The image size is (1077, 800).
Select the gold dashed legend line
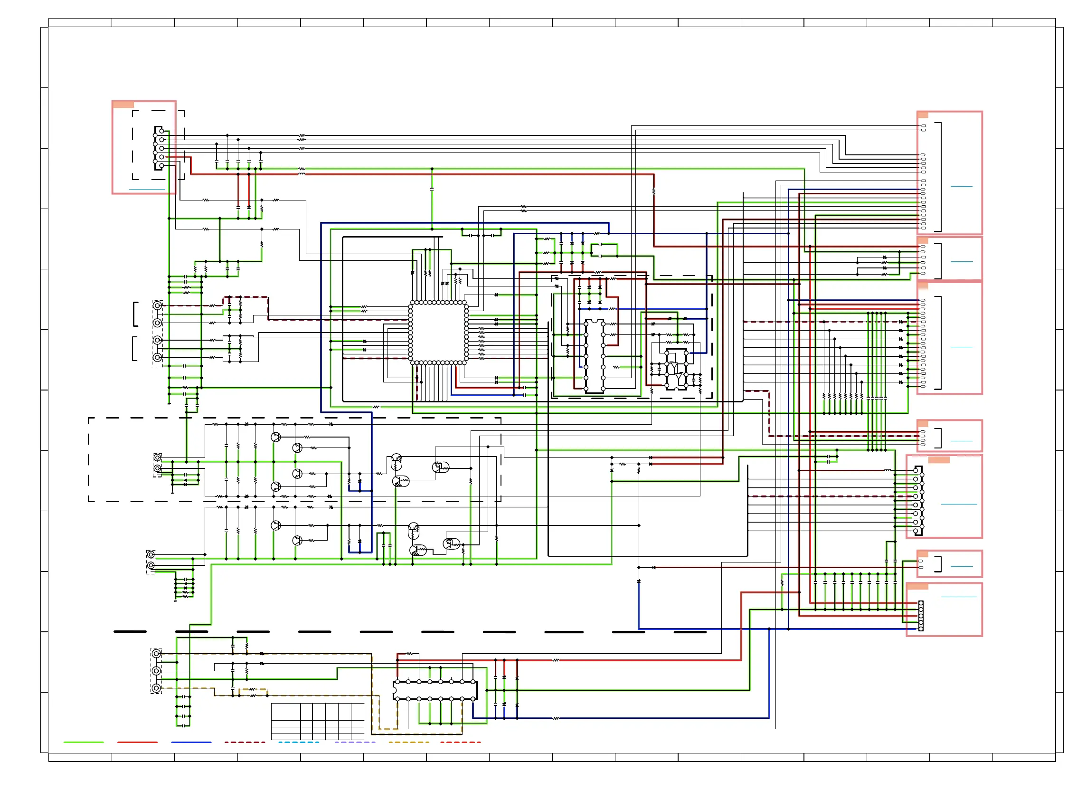(409, 742)
